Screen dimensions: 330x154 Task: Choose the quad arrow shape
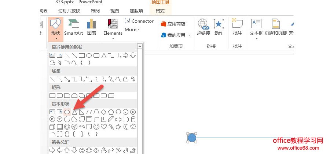(96, 150)
